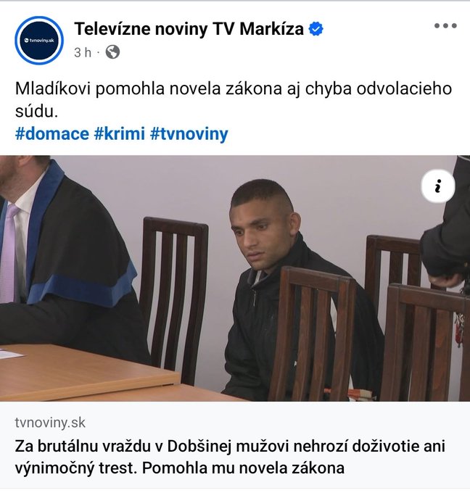
Task: Open the tvnoviny.sk profile avatar
Action: (39, 41)
